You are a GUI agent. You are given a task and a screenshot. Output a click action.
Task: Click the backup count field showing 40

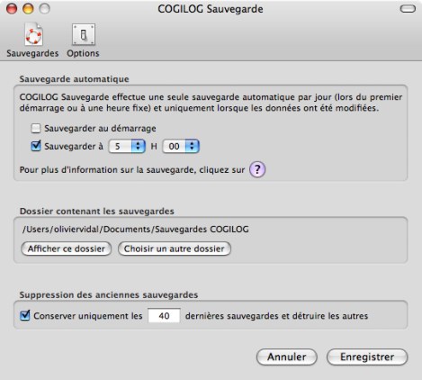[164, 316]
